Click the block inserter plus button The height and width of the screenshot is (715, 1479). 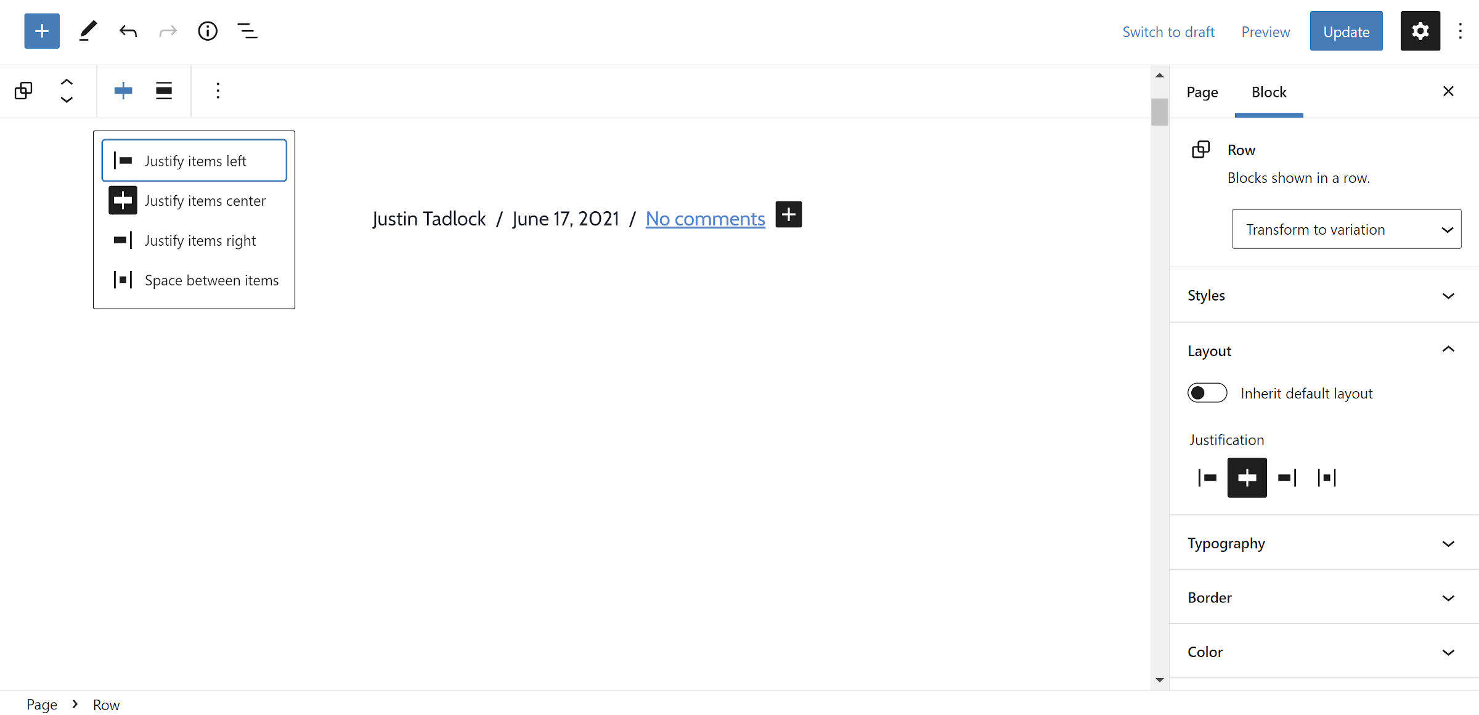42,31
